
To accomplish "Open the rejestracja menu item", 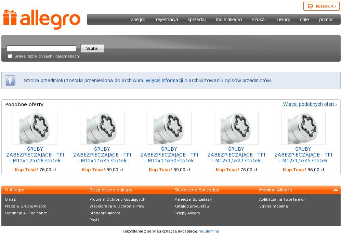I will point(167,20).
